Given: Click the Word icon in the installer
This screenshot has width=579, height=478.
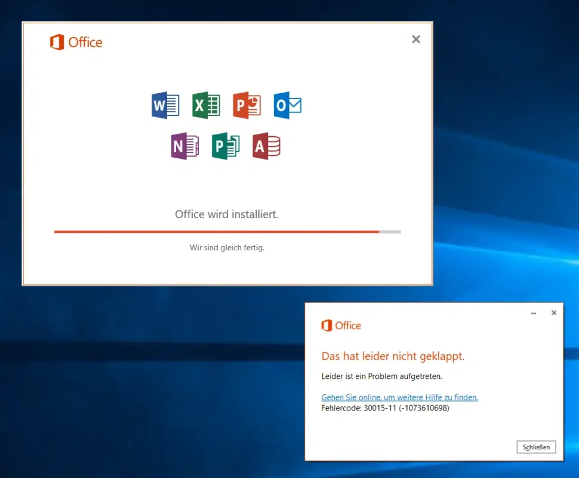Looking at the screenshot, I should (x=165, y=106).
